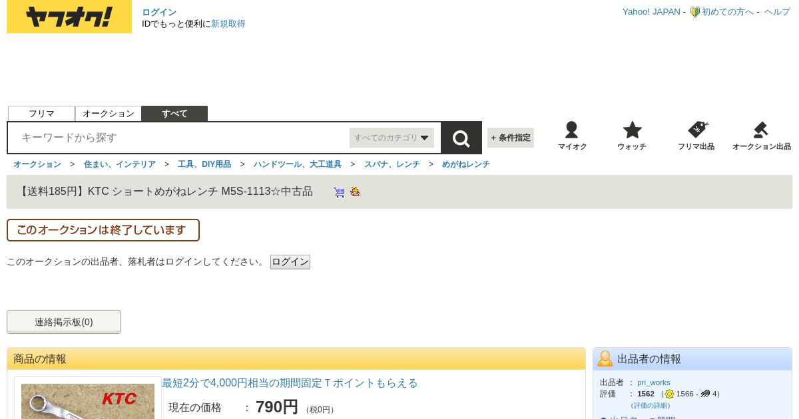Image resolution: width=799 pixels, height=419 pixels.
Task: Click the beginner leaf icon
Action: point(694,12)
